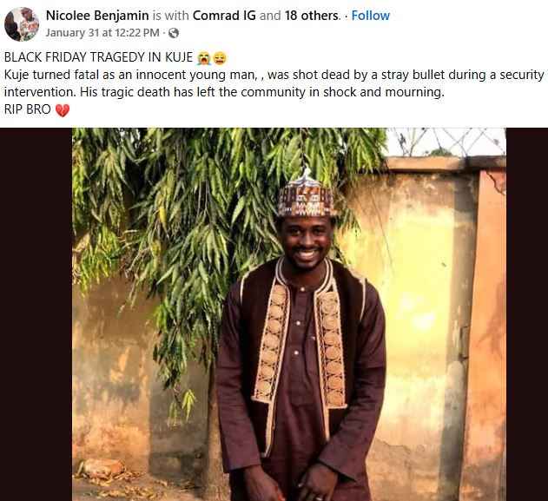This screenshot has width=548, height=501.
Task: Click the BLACK FRIDAY TRAGEDY IN KUJE headline
Action: [x=98, y=57]
